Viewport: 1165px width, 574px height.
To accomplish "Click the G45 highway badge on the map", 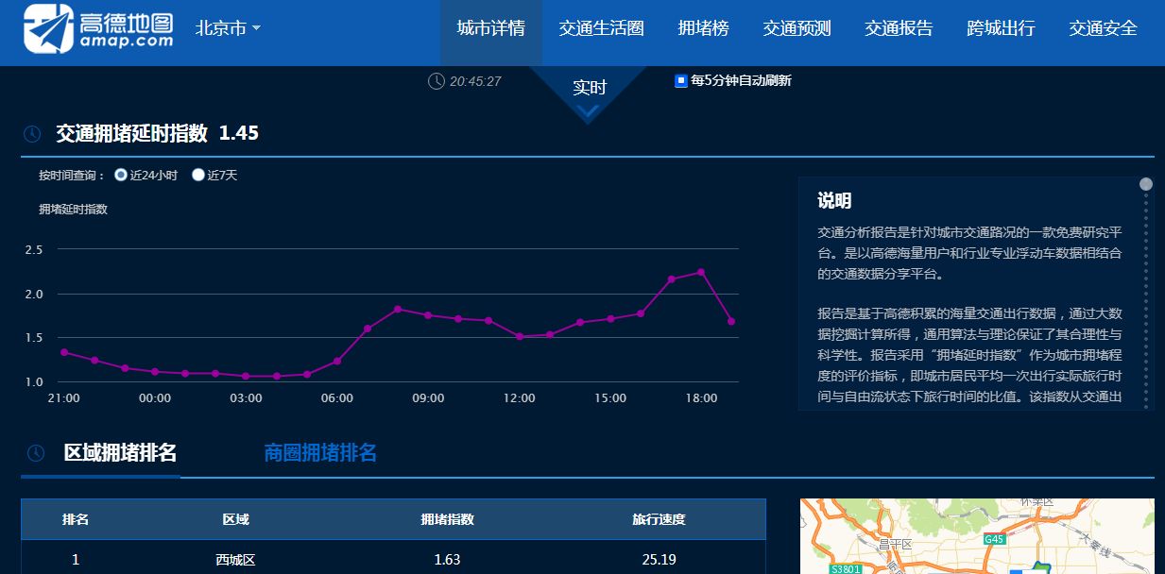I will (x=996, y=539).
